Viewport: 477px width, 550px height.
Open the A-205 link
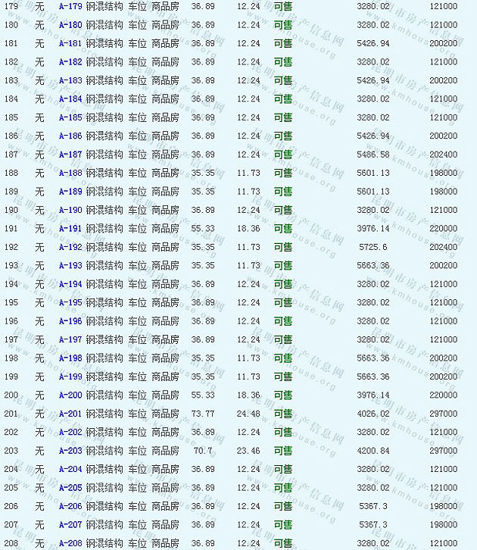pos(70,488)
